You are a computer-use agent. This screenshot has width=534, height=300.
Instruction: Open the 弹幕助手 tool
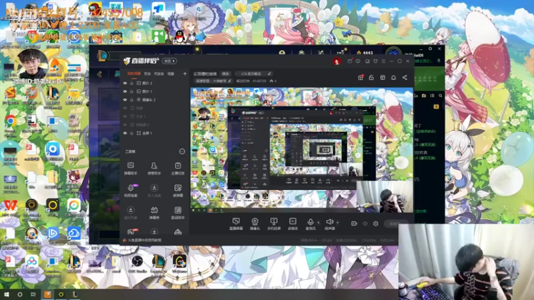(x=130, y=169)
